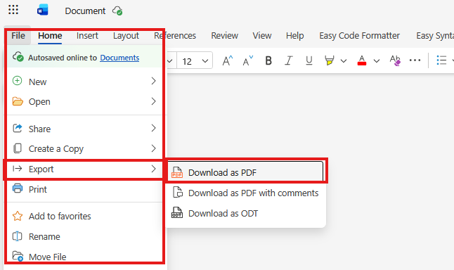
Task: Toggle italic formatting
Action: click(x=288, y=60)
